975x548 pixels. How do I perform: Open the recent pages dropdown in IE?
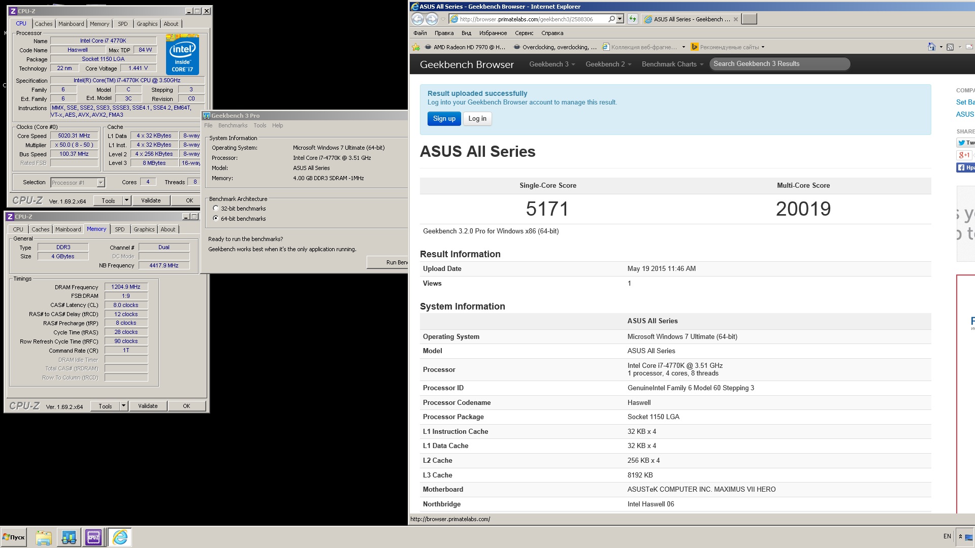443,19
